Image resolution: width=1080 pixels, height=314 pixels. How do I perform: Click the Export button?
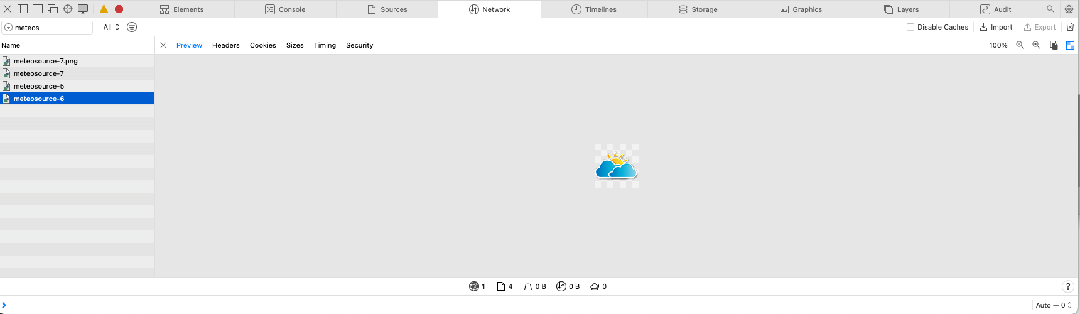click(x=1039, y=27)
